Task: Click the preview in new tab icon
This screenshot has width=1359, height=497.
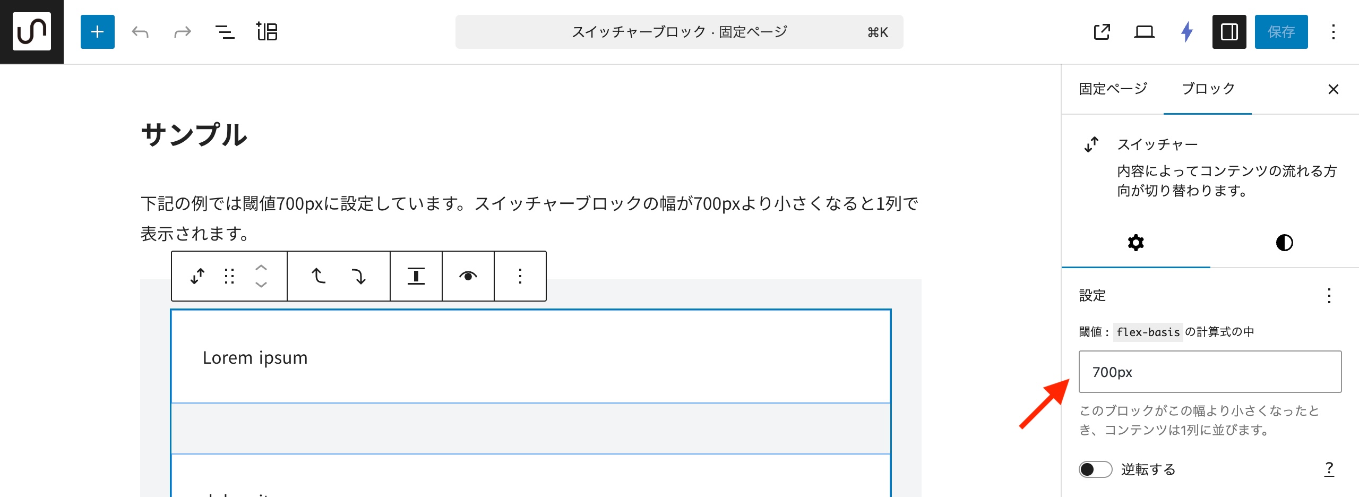Action: [x=1102, y=32]
